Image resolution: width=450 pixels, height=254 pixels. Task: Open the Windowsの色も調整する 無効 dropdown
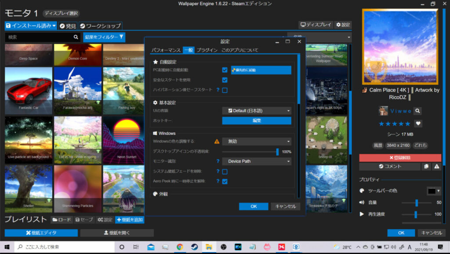pyautogui.click(x=257, y=141)
